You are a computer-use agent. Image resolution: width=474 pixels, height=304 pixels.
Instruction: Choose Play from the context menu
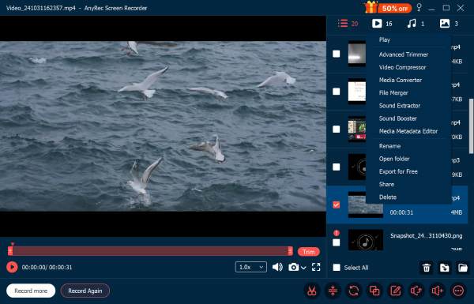pyautogui.click(x=385, y=39)
